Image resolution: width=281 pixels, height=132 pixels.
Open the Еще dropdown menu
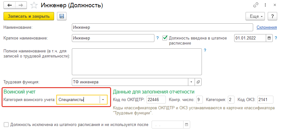click(255, 16)
